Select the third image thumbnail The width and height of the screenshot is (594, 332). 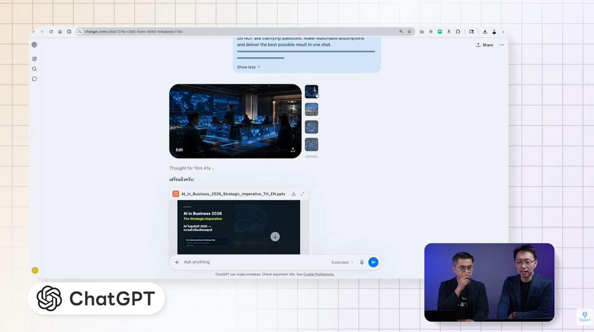click(311, 127)
